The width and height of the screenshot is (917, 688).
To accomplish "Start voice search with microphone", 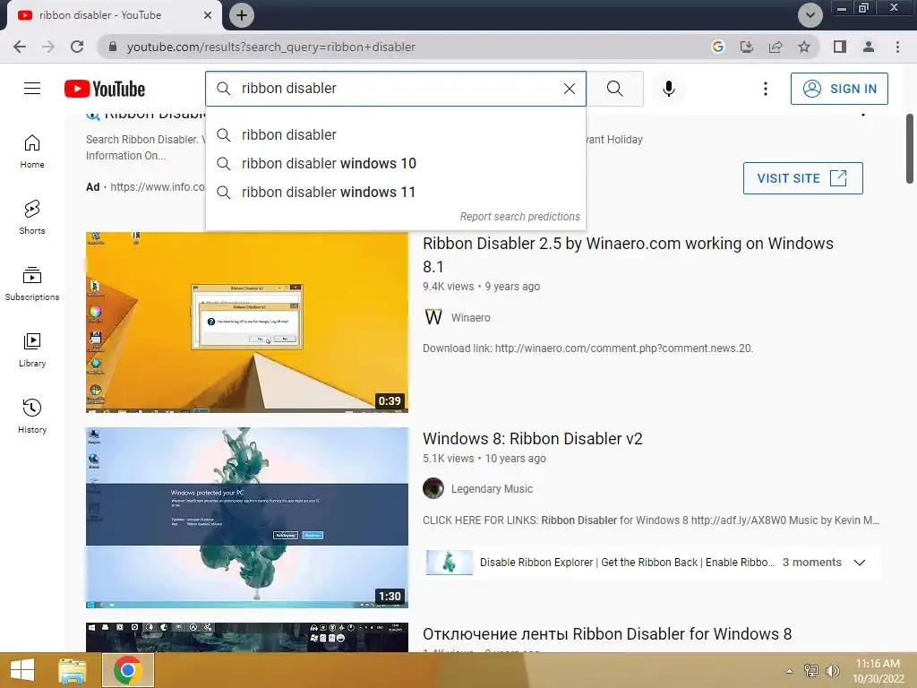I will (x=668, y=89).
